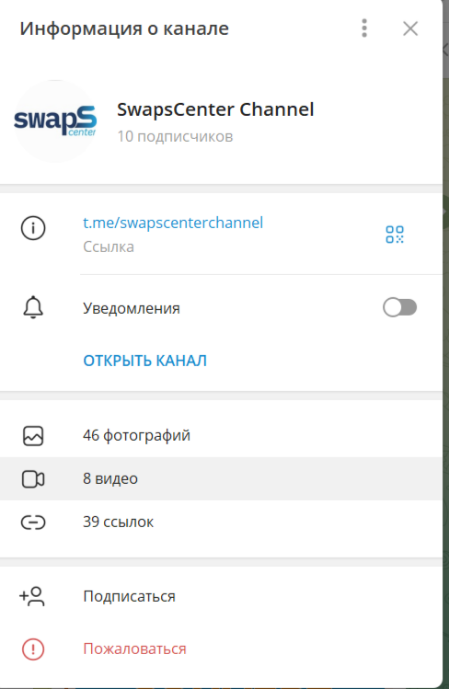Click the SwapsCenter Channel title

point(215,109)
